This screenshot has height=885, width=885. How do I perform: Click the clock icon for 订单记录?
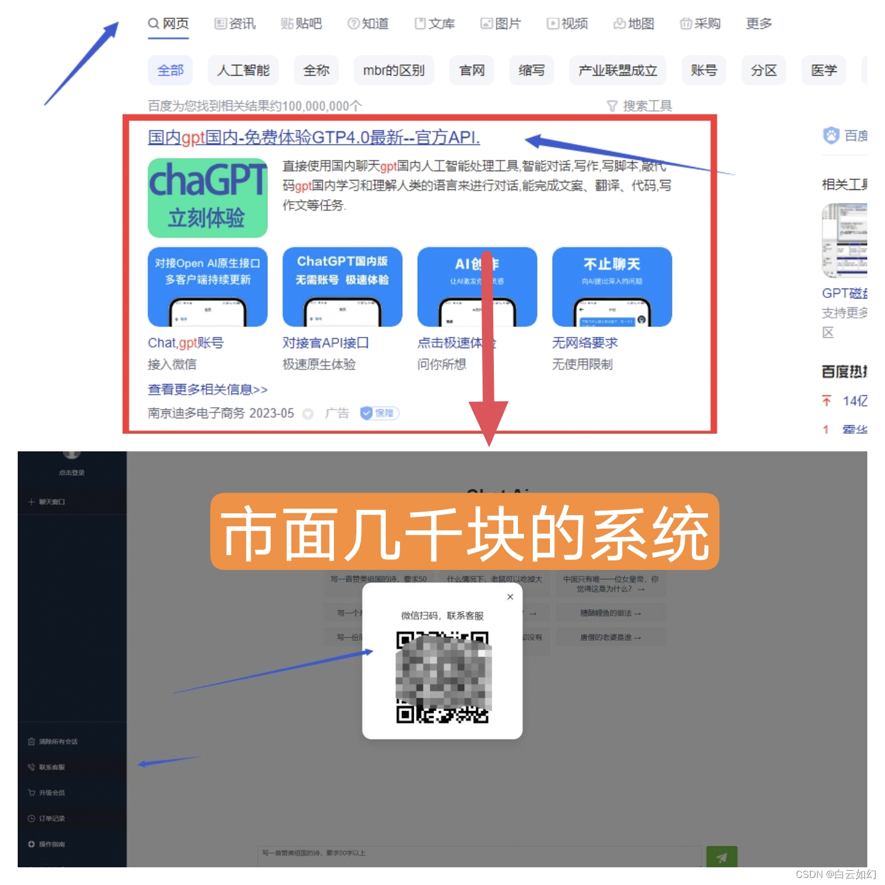point(31,818)
